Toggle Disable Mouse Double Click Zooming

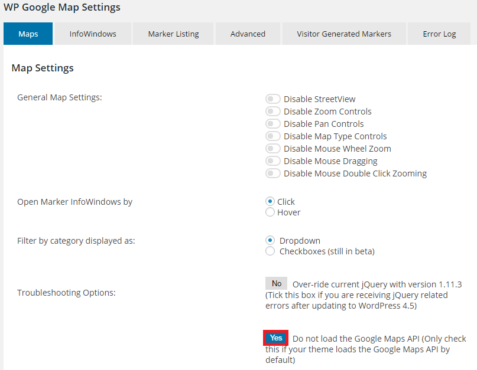(272, 173)
